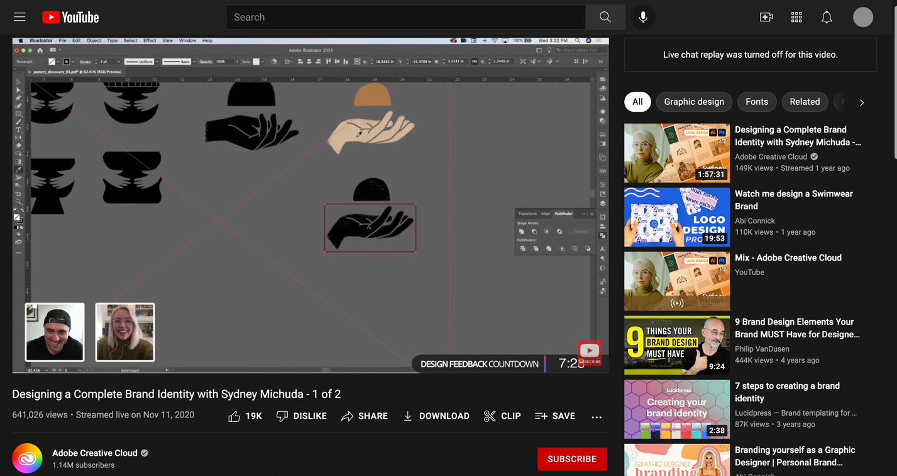Open the title link 'Watch me design a Swimwear Brand'
The height and width of the screenshot is (476, 897).
tap(794, 200)
